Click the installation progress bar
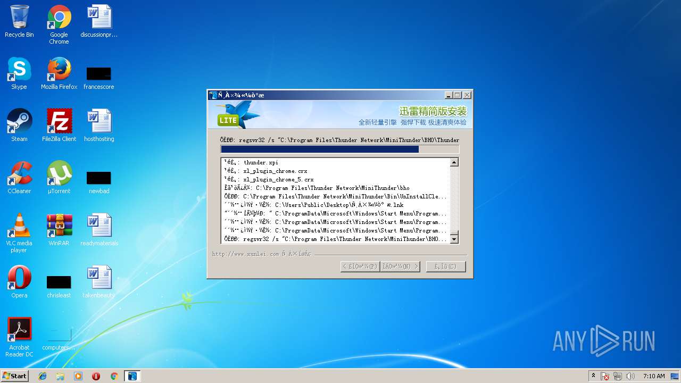This screenshot has width=681, height=383. pos(339,149)
